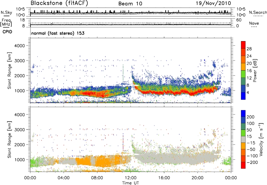Click the '16:00' time axis label
This screenshot has height=185, width=267.
click(164, 178)
